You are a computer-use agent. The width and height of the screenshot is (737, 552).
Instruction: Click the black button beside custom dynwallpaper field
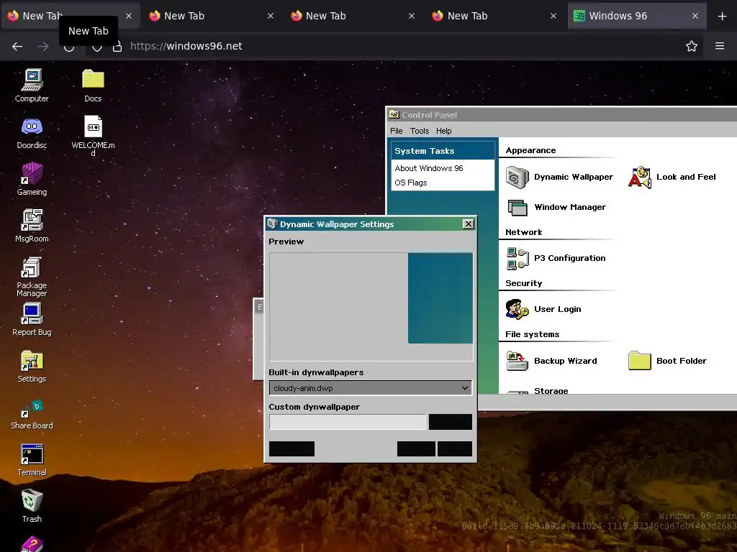[x=451, y=422]
